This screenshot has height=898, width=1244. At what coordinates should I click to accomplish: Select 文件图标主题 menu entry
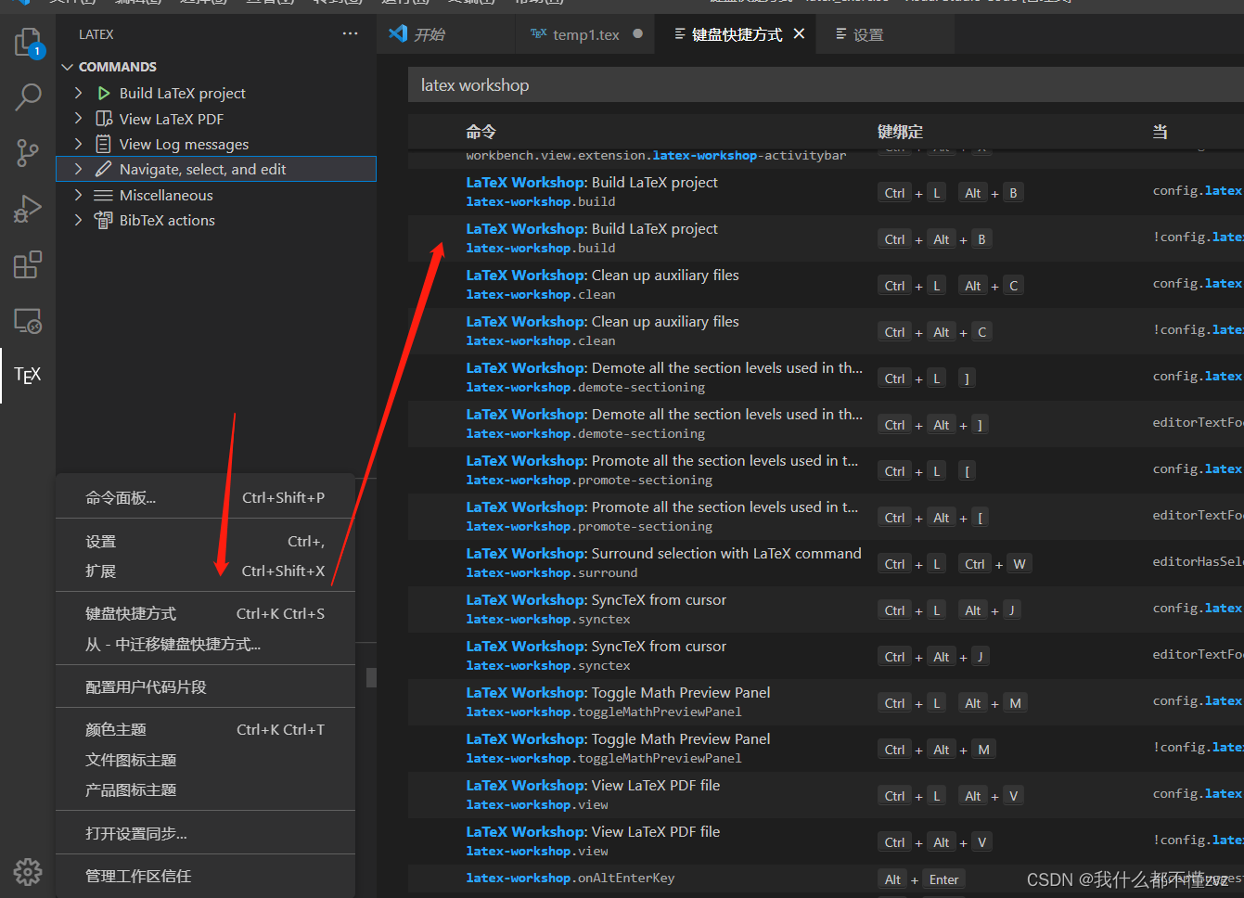pyautogui.click(x=205, y=761)
